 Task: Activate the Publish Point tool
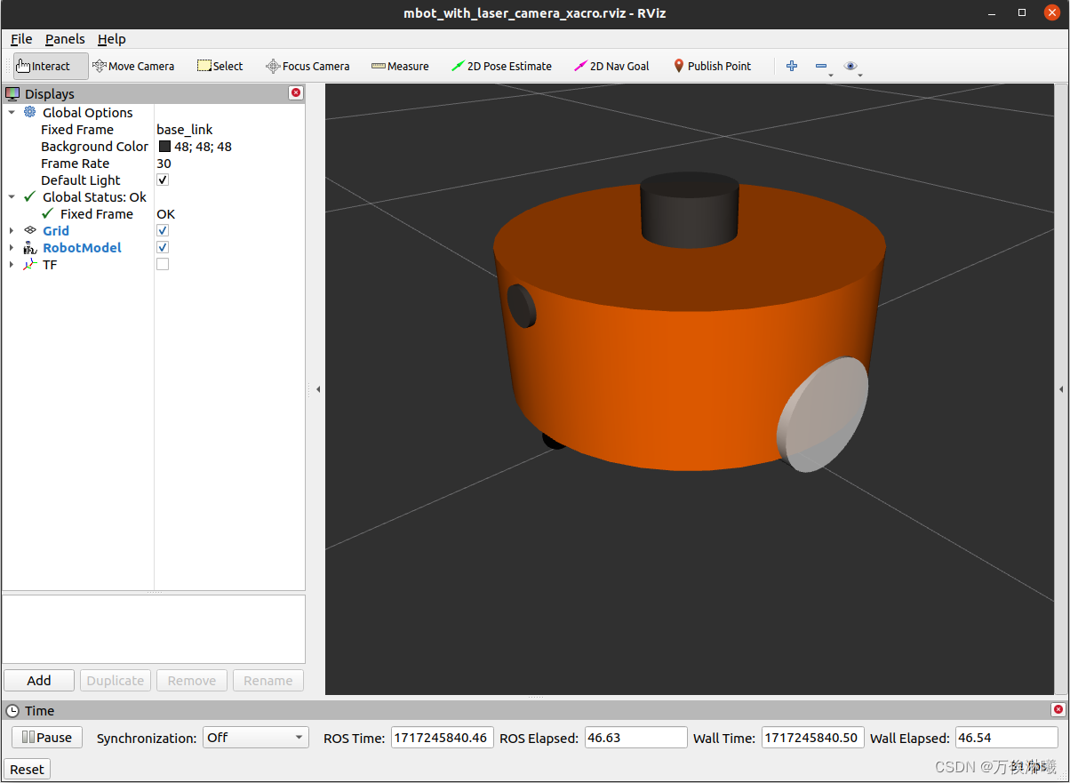coord(712,67)
